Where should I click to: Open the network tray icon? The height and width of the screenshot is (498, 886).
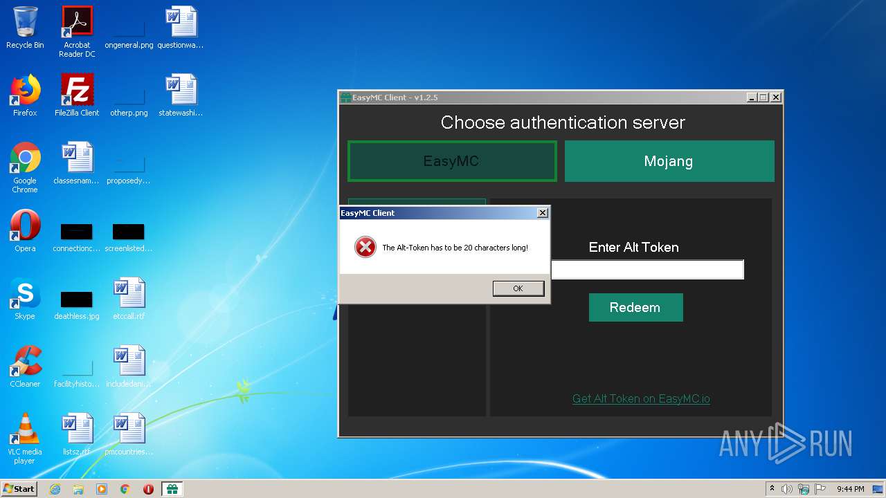click(x=803, y=489)
